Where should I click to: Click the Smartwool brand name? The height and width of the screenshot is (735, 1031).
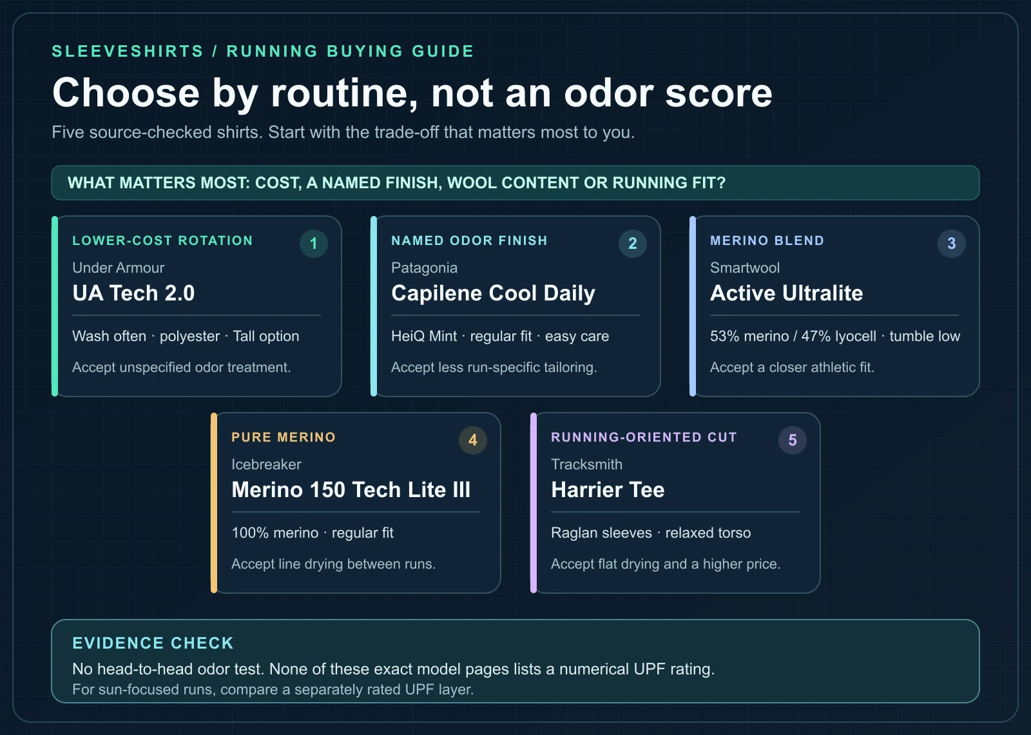point(744,268)
